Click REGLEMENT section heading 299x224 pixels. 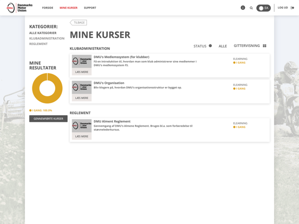click(80, 113)
